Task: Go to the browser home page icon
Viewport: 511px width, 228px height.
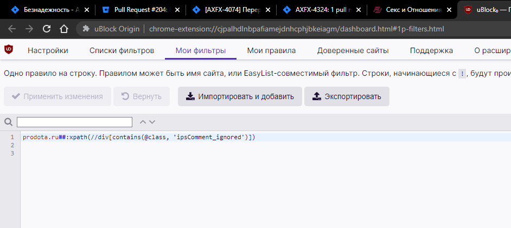Action: pyautogui.click(x=64, y=29)
